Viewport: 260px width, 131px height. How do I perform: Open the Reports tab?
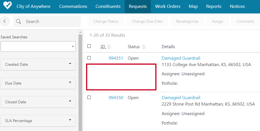[x=214, y=7]
